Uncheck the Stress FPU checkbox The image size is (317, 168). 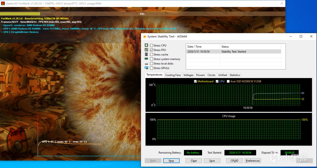pos(151,50)
